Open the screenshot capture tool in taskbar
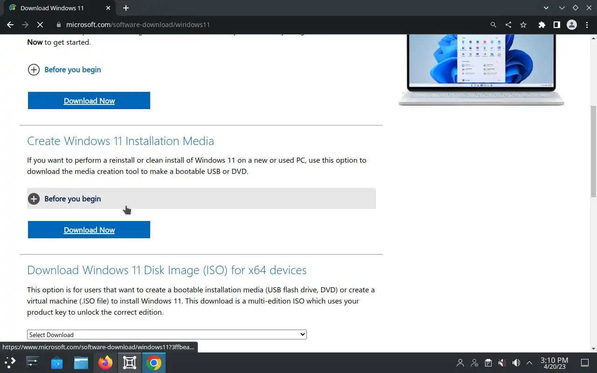Image resolution: width=597 pixels, height=373 pixels. 130,363
